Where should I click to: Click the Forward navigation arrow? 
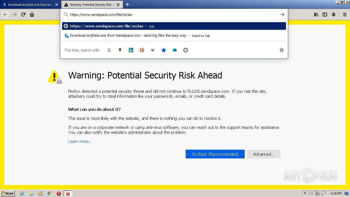pos(14,15)
